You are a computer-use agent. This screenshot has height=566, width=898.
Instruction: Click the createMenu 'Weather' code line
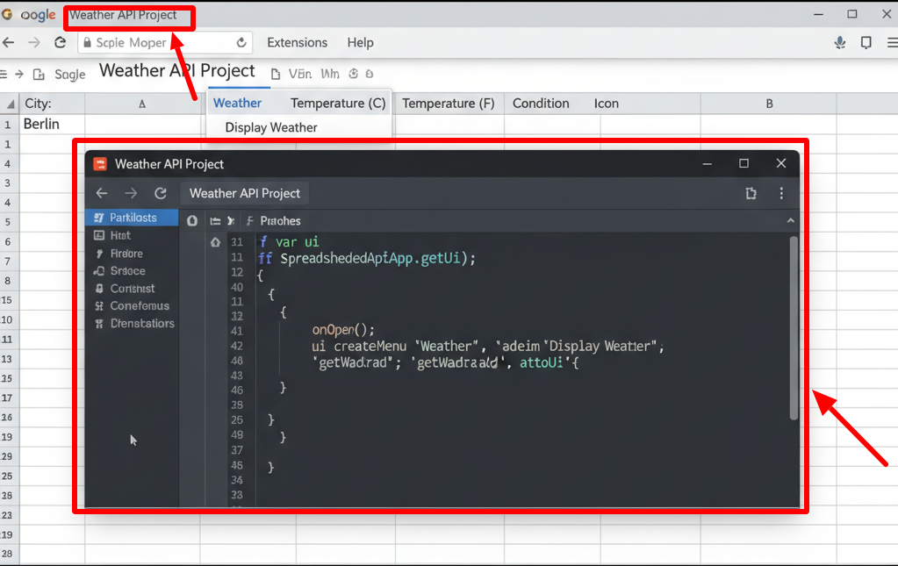(487, 347)
